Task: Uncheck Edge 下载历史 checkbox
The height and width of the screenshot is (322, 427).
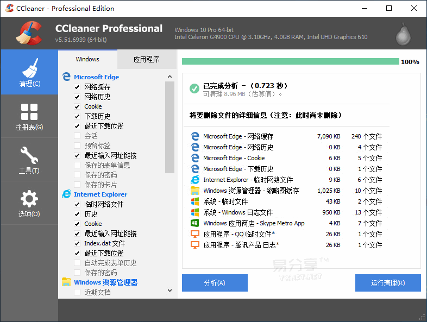Action: (77, 116)
